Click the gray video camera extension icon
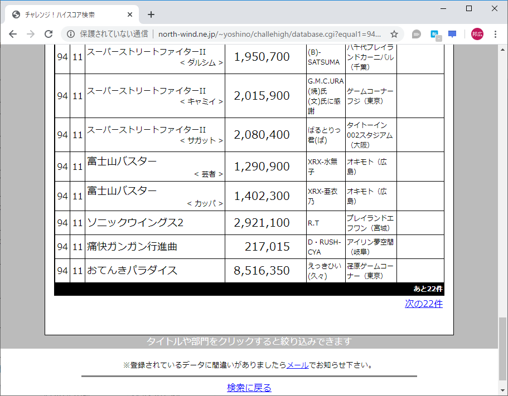Viewport: 508px width, 396px height. (416, 34)
